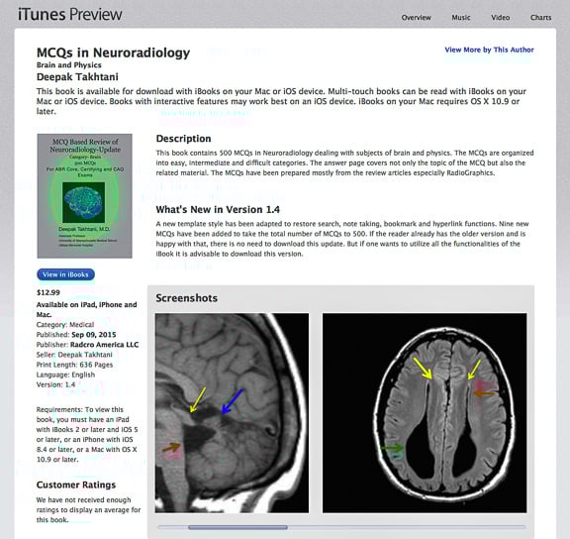The height and width of the screenshot is (539, 570).
Task: Click the MCQs in Neuroradiology title
Action: pyautogui.click(x=114, y=53)
